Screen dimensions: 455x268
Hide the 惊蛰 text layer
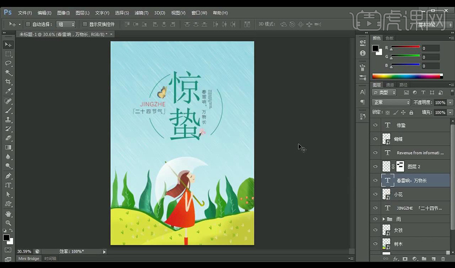click(x=375, y=125)
